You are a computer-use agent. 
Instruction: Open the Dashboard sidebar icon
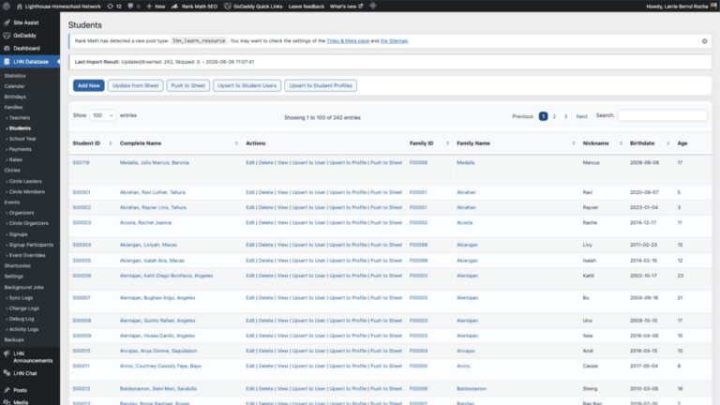(7, 48)
